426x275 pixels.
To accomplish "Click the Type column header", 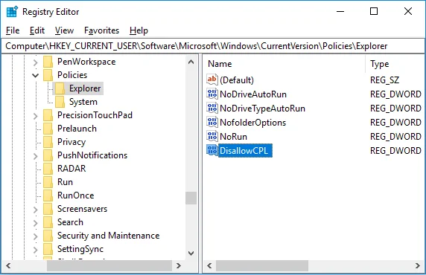I will tap(395, 64).
